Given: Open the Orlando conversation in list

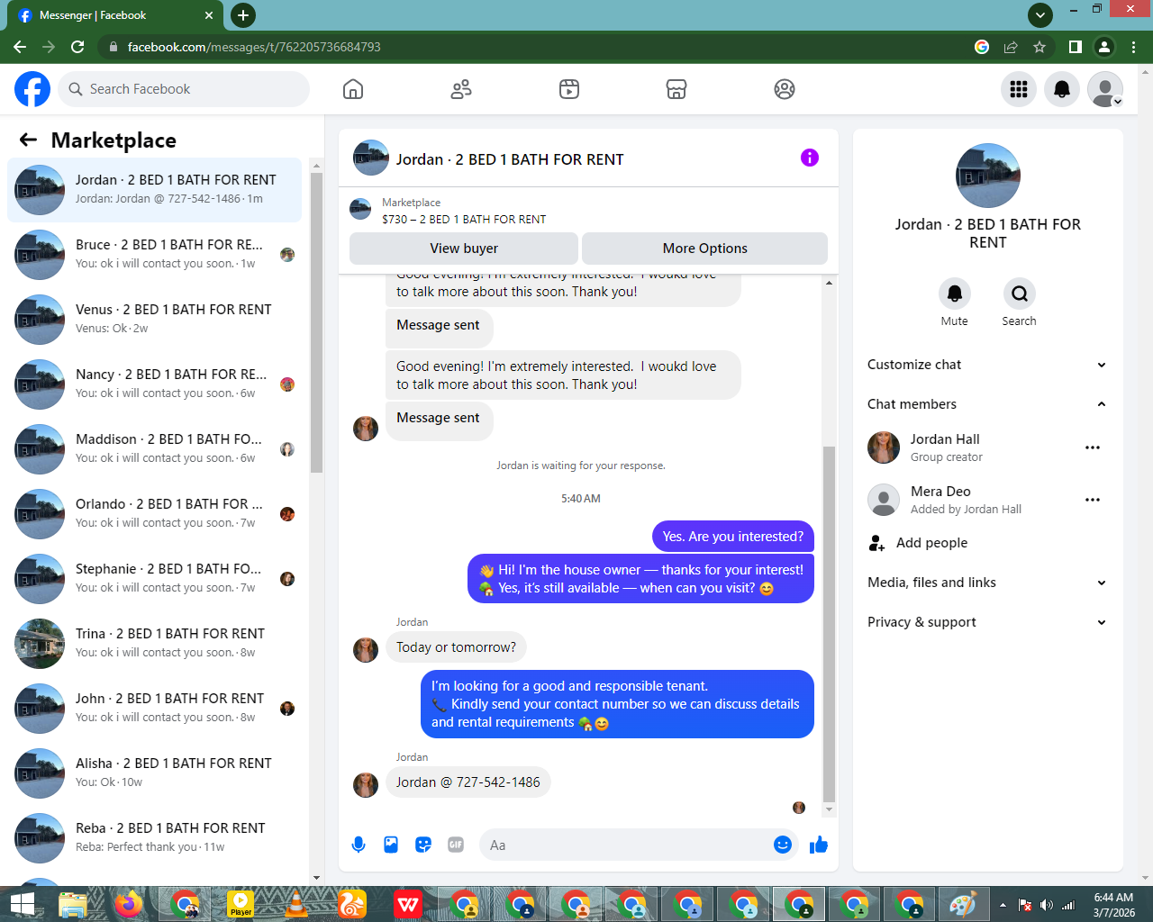Looking at the screenshot, I should click(155, 514).
